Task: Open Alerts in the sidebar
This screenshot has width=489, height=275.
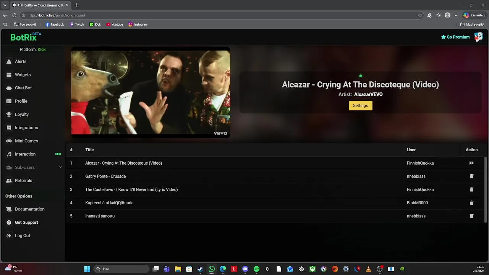Action: 21,61
